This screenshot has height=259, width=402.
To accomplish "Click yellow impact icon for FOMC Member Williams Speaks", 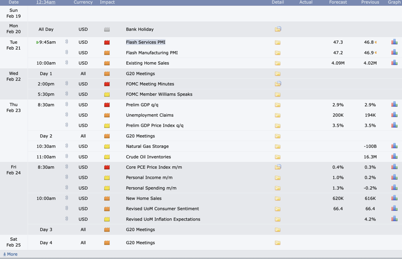I will 107,94.
